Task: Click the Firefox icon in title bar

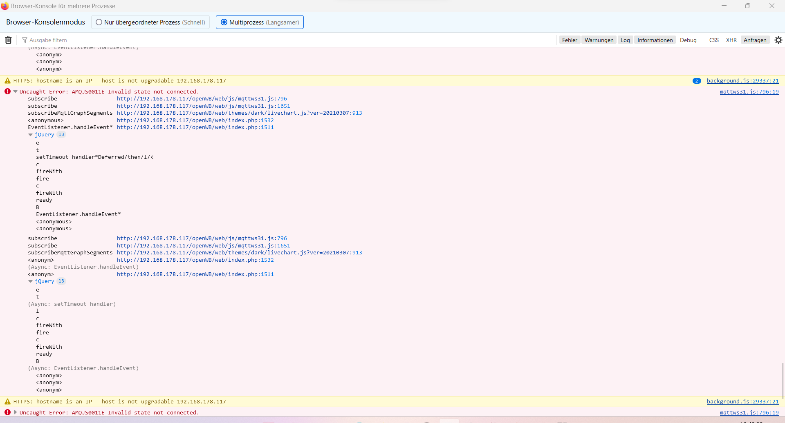Action: (x=5, y=6)
